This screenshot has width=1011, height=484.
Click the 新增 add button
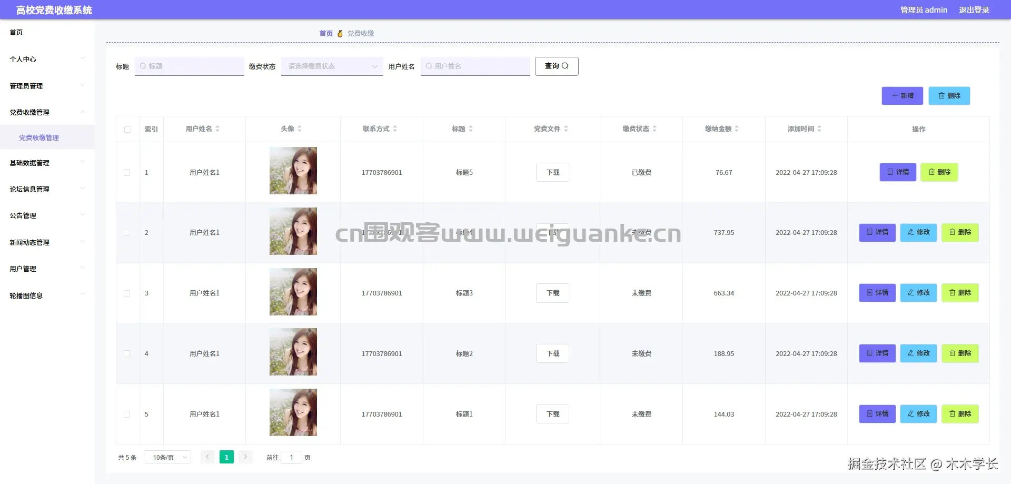tap(902, 96)
